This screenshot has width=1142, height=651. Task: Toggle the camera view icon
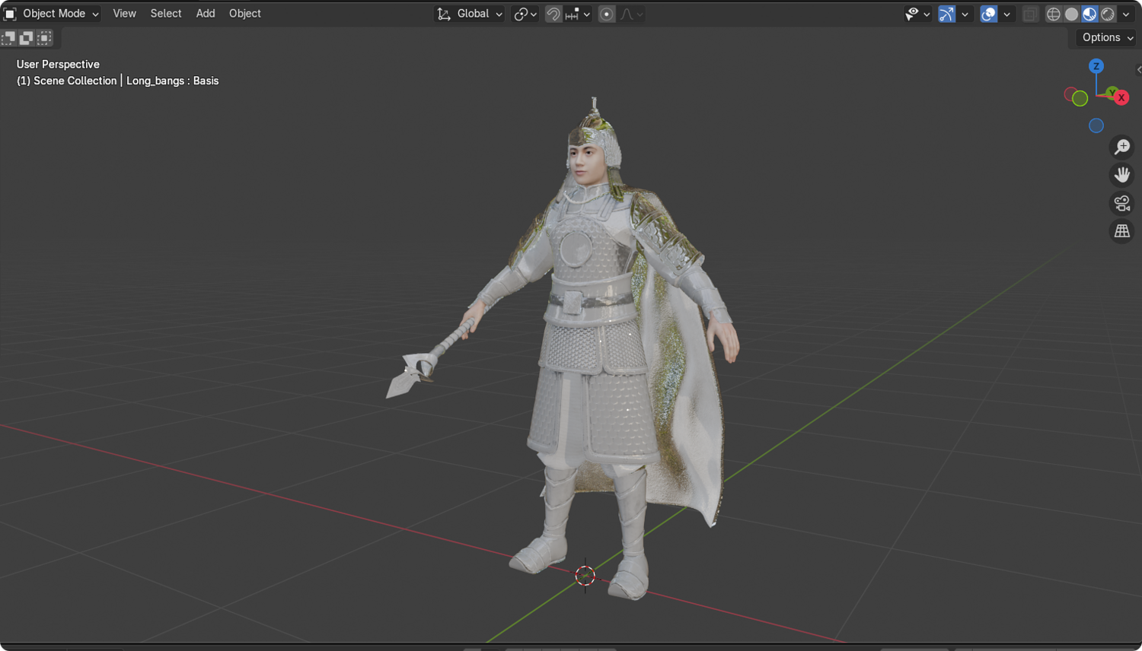click(1122, 203)
